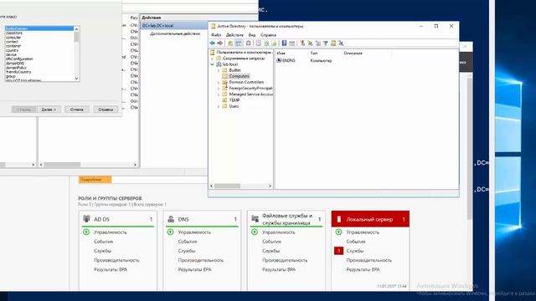
Task: Open Службы in DNS tile
Action: (x=187, y=251)
